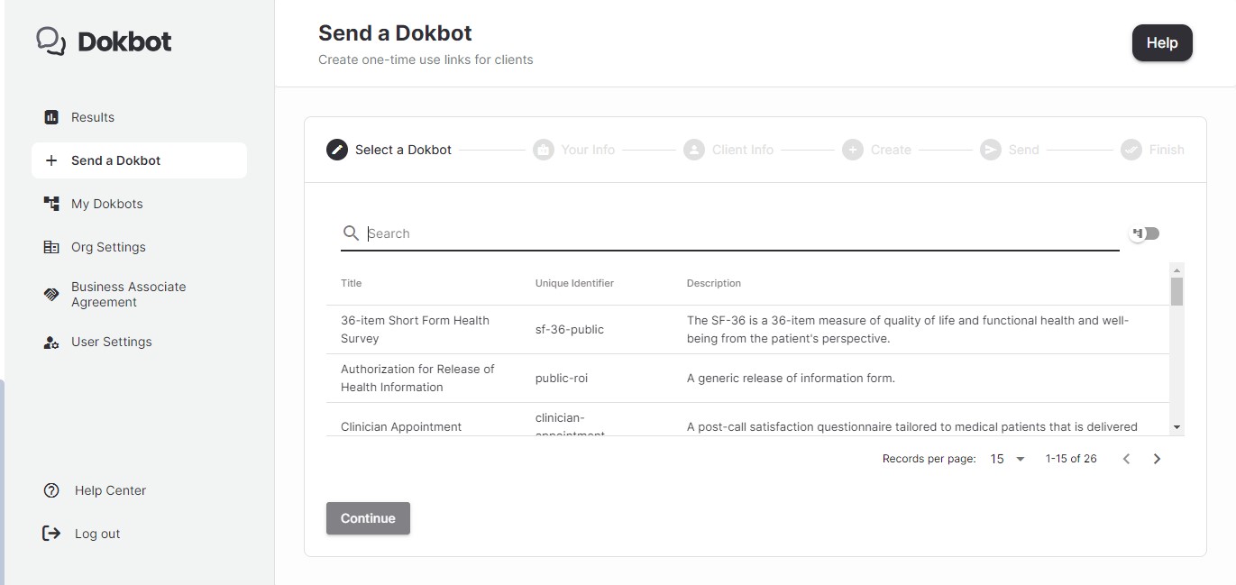Image resolution: width=1236 pixels, height=585 pixels.
Task: Click the magnifying glass search icon
Action: point(351,233)
